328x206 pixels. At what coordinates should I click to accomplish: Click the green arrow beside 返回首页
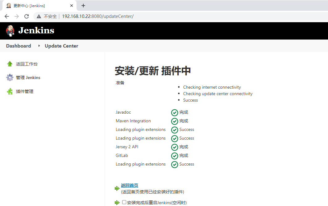117,188
